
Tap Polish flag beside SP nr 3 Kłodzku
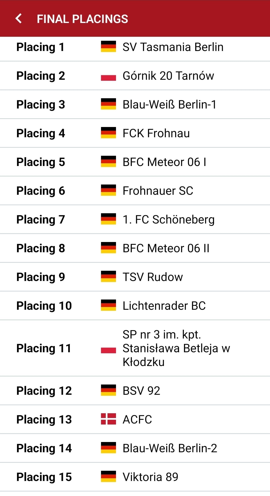pos(108,348)
